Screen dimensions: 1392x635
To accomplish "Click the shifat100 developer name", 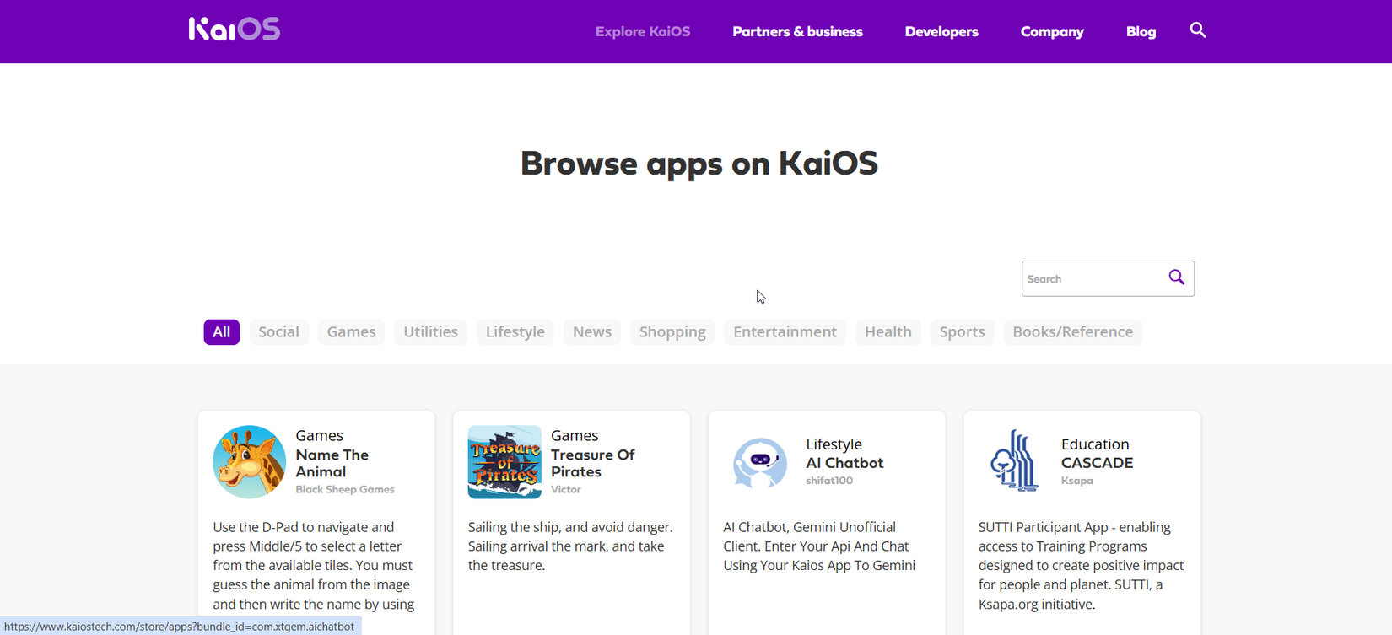I will coord(829,481).
